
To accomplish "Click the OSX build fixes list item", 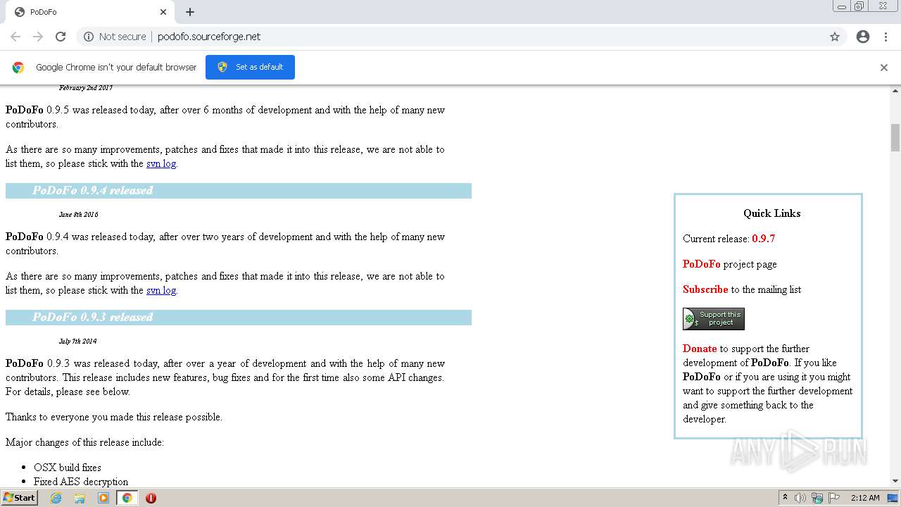I will tap(68, 468).
